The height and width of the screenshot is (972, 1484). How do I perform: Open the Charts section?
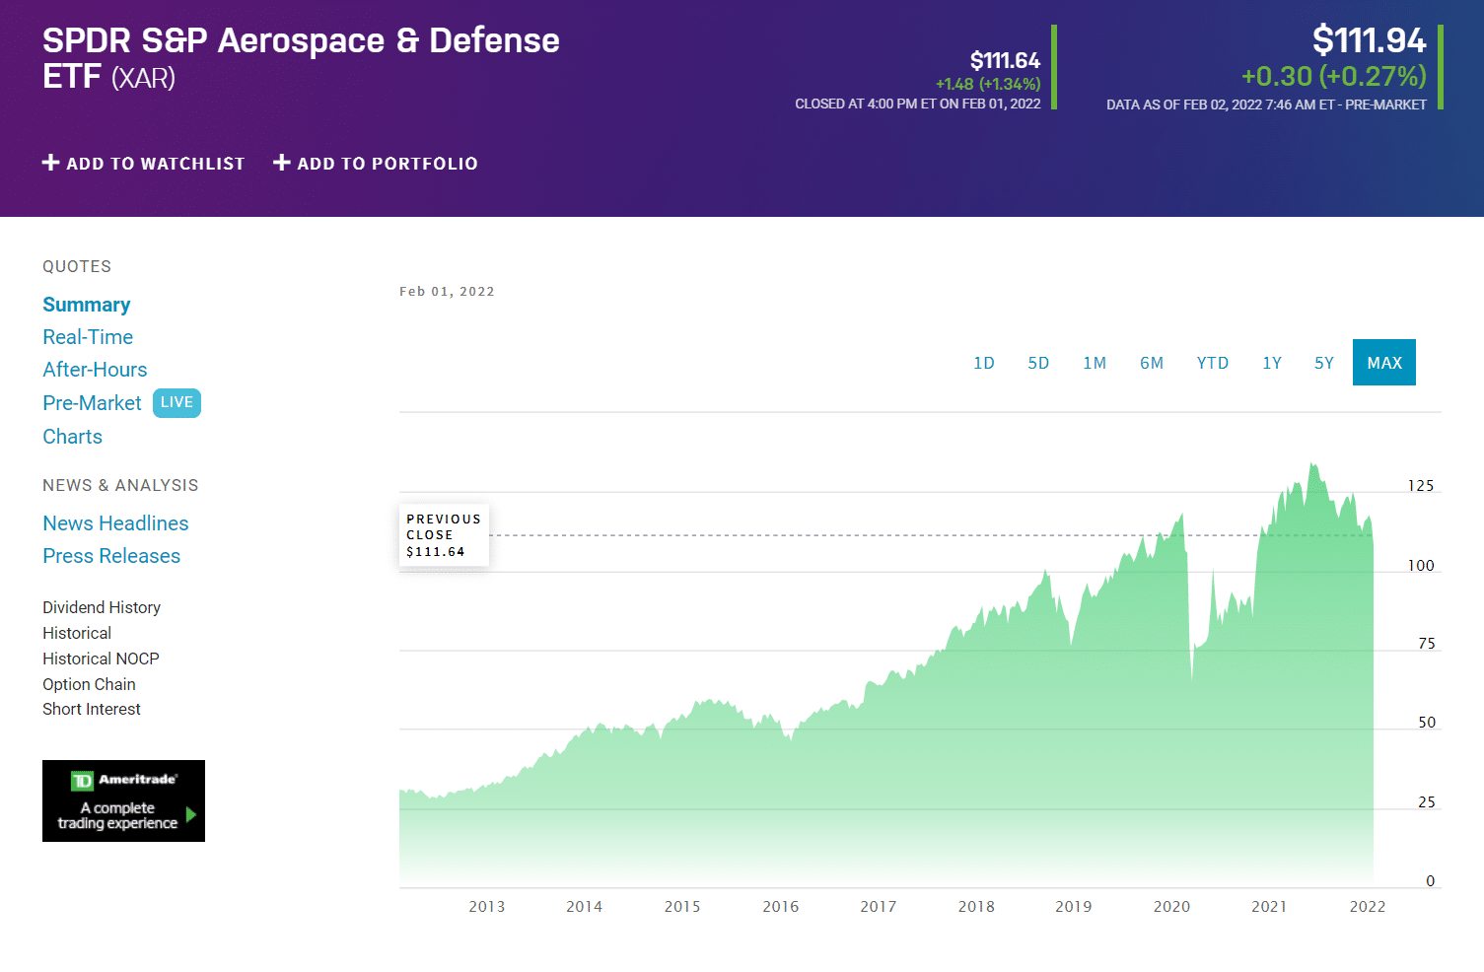[x=72, y=436]
